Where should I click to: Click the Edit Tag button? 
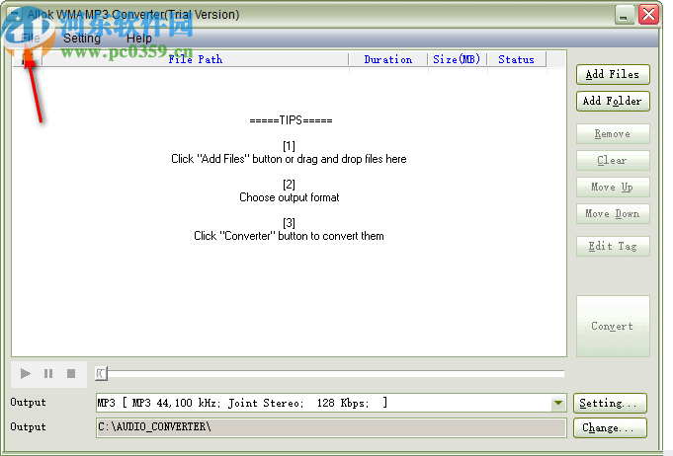[613, 246]
